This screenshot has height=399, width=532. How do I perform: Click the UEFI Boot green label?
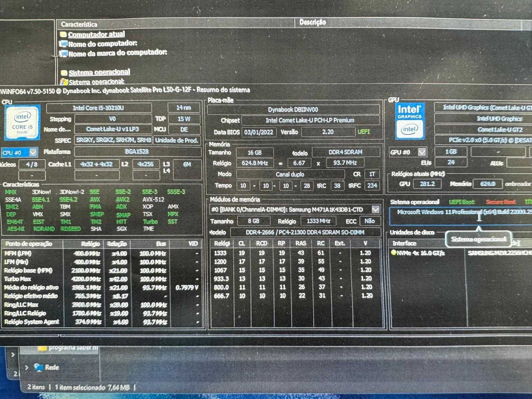(462, 202)
